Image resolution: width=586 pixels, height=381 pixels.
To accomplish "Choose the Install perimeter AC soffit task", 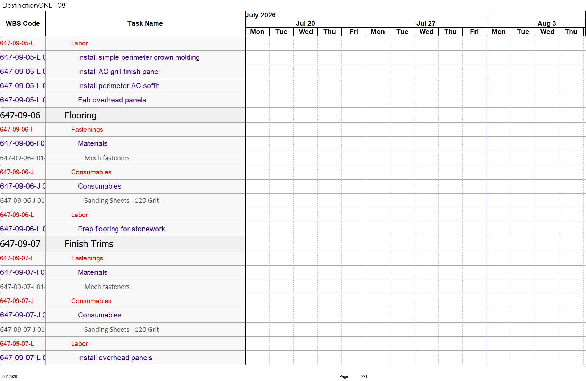I will (118, 86).
